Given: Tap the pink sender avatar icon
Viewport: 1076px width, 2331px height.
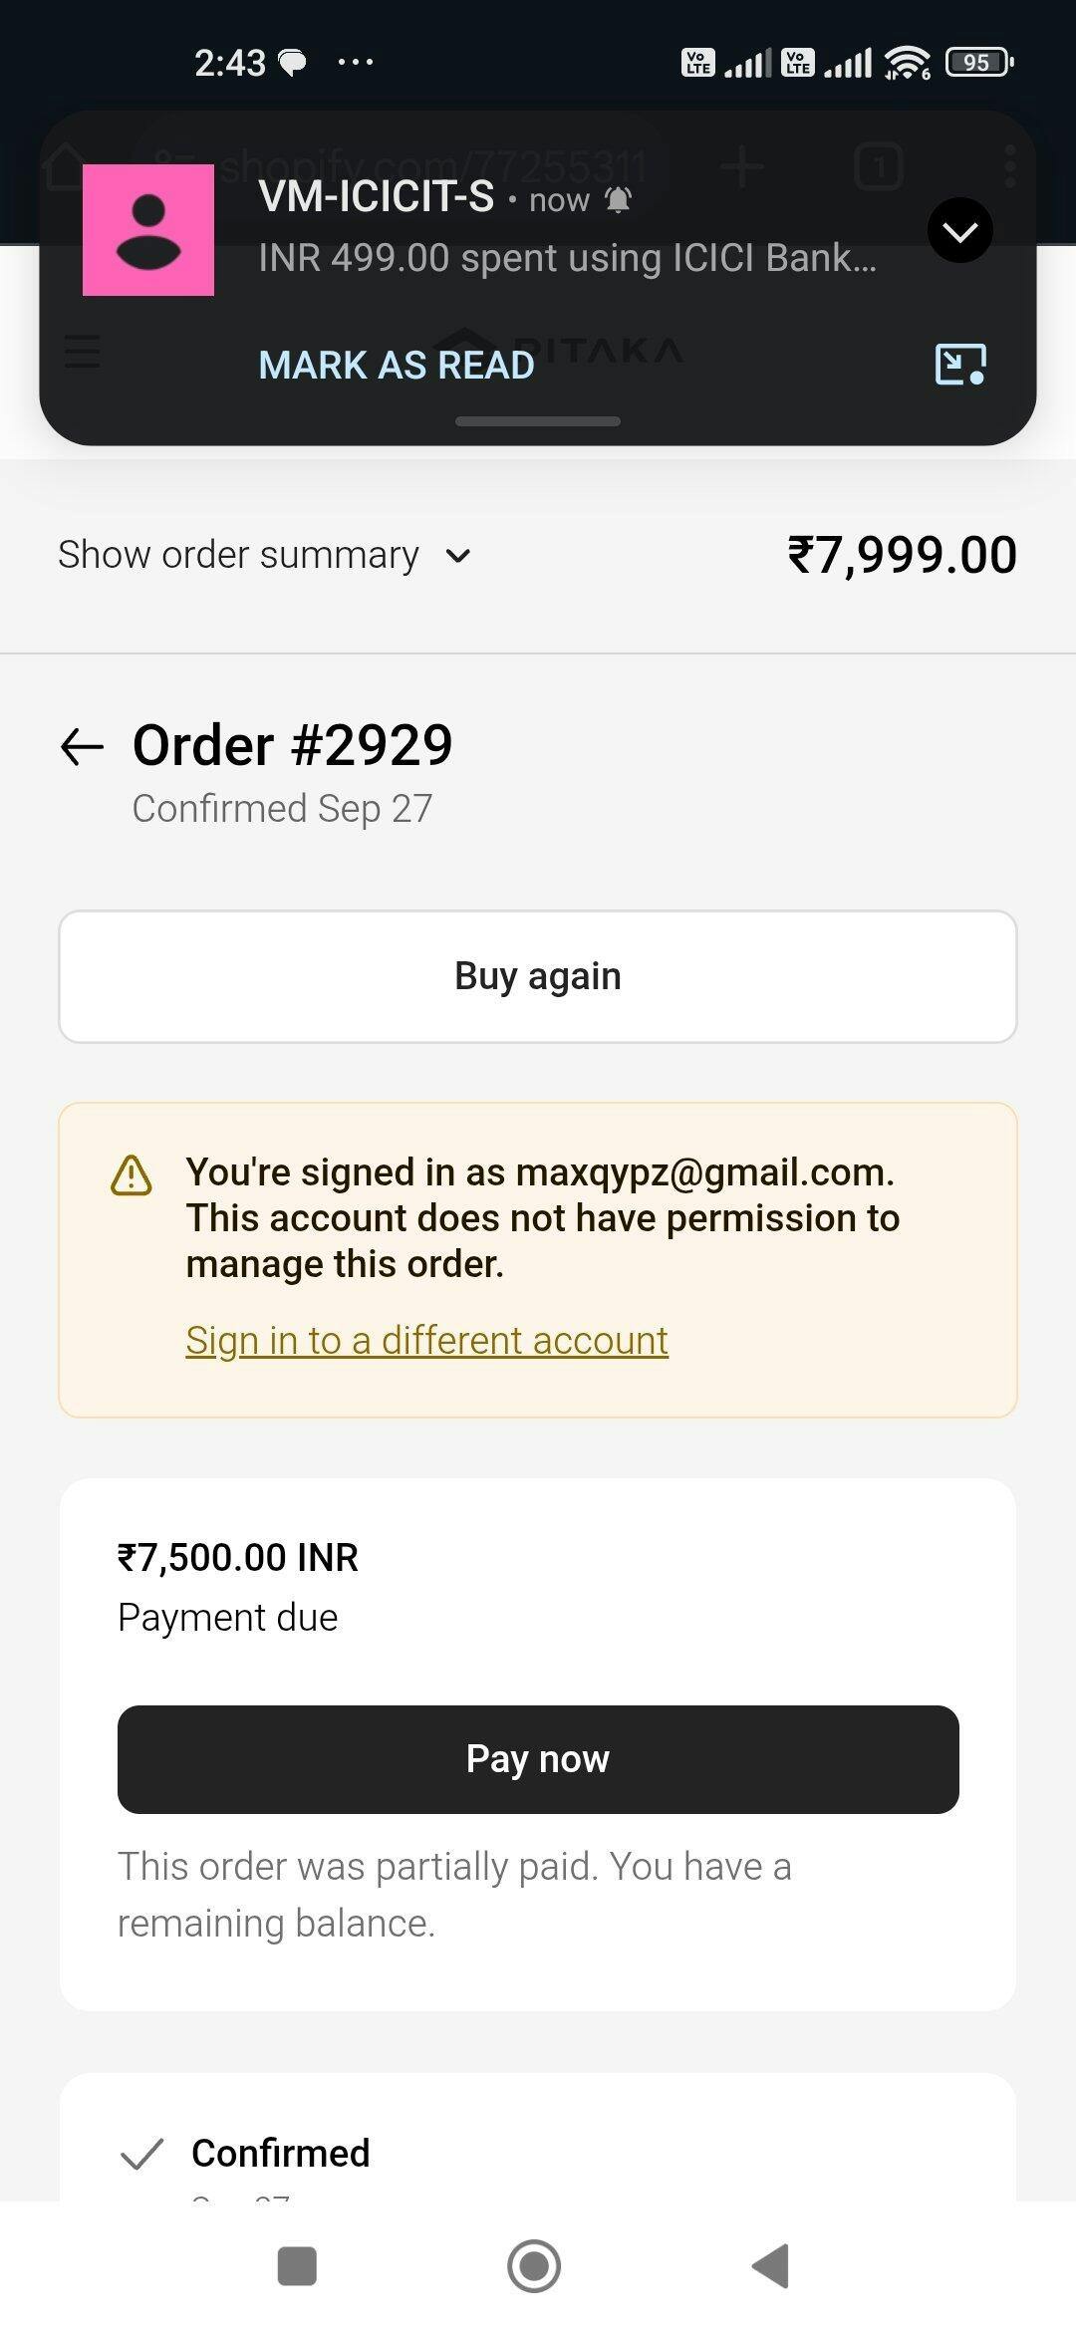Looking at the screenshot, I should [x=148, y=230].
